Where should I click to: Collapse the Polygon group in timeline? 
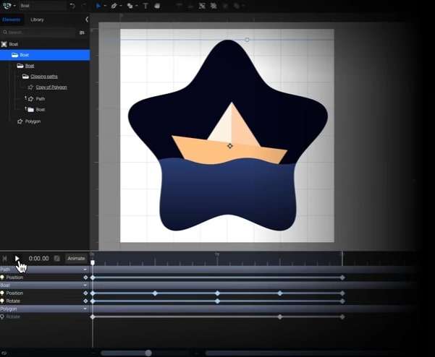tap(85, 309)
